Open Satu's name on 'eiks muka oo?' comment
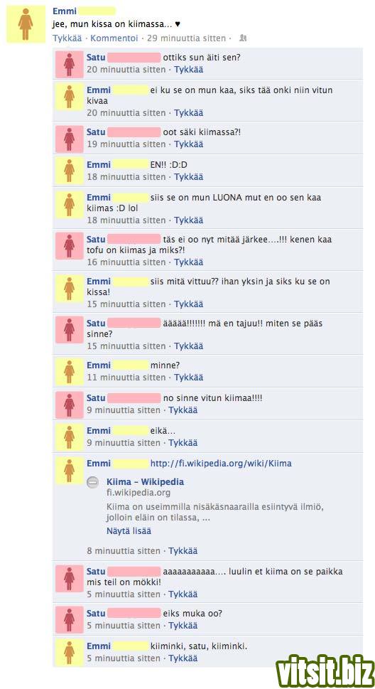 coord(96,614)
